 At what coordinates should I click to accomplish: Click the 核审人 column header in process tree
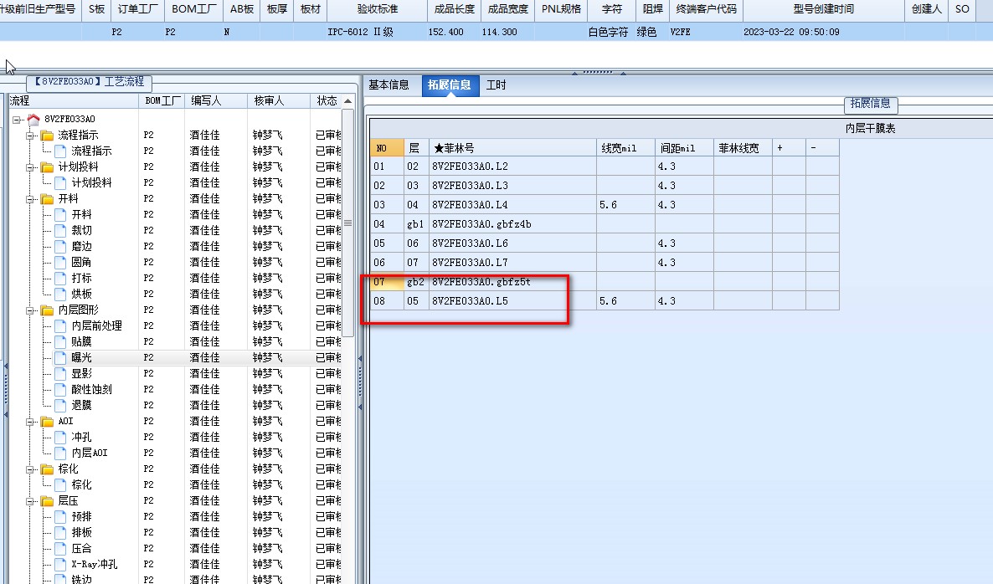coord(279,100)
